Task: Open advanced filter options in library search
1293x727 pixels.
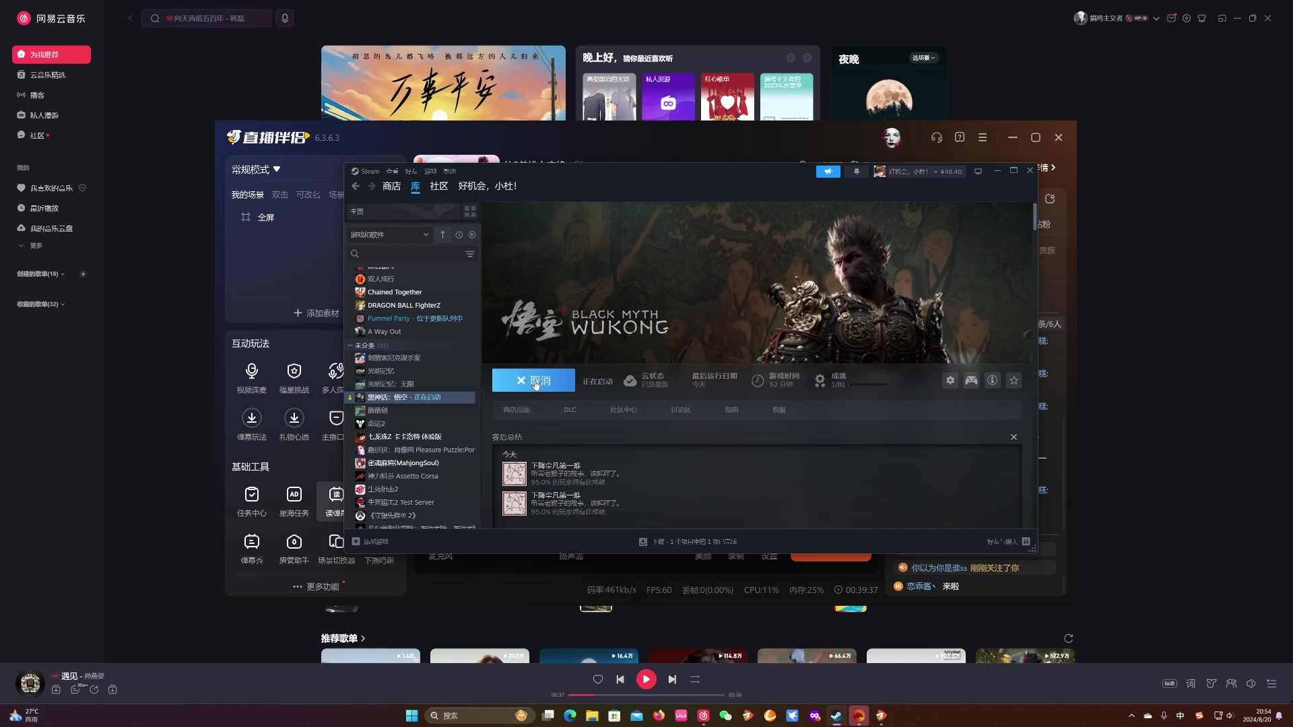Action: 470,254
